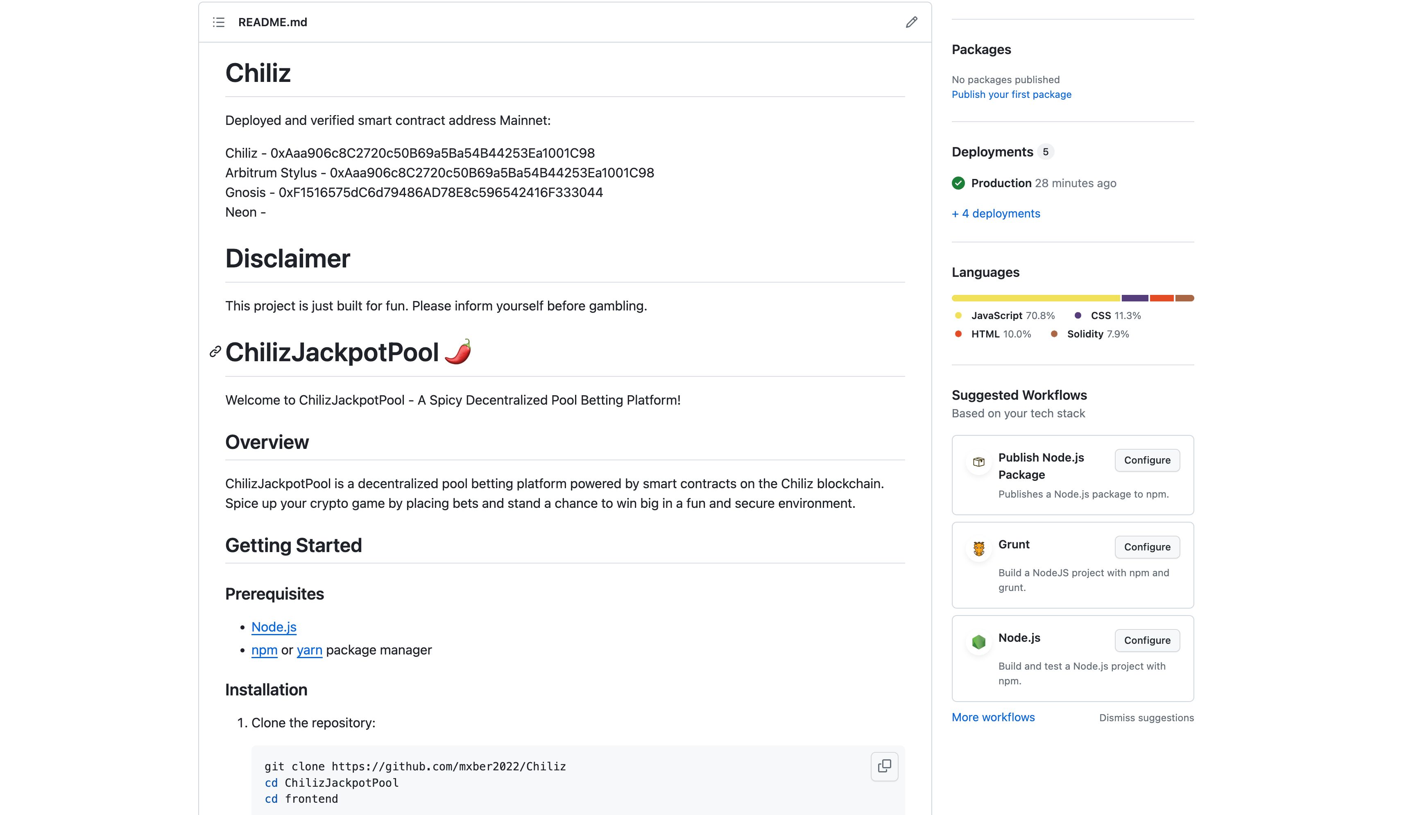1404x815 pixels.
Task: Select Solidity 7.9% language entry
Action: 1090,334
